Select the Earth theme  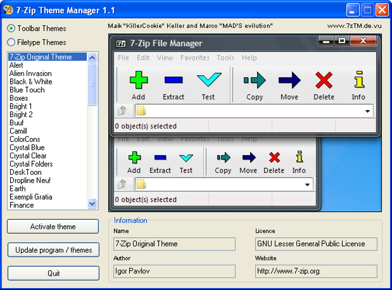tap(48, 189)
